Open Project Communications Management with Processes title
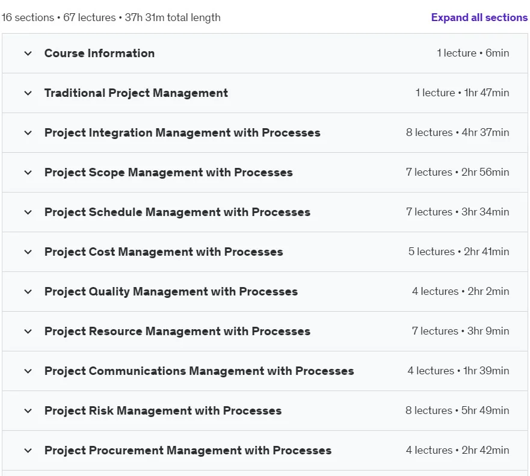This screenshot has width=530, height=476. point(199,371)
